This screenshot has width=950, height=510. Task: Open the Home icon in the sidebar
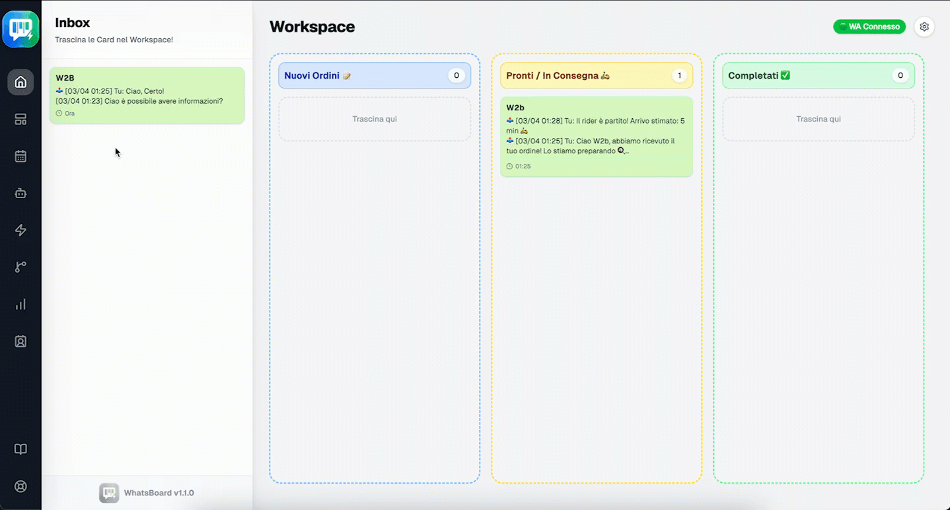[x=20, y=82]
